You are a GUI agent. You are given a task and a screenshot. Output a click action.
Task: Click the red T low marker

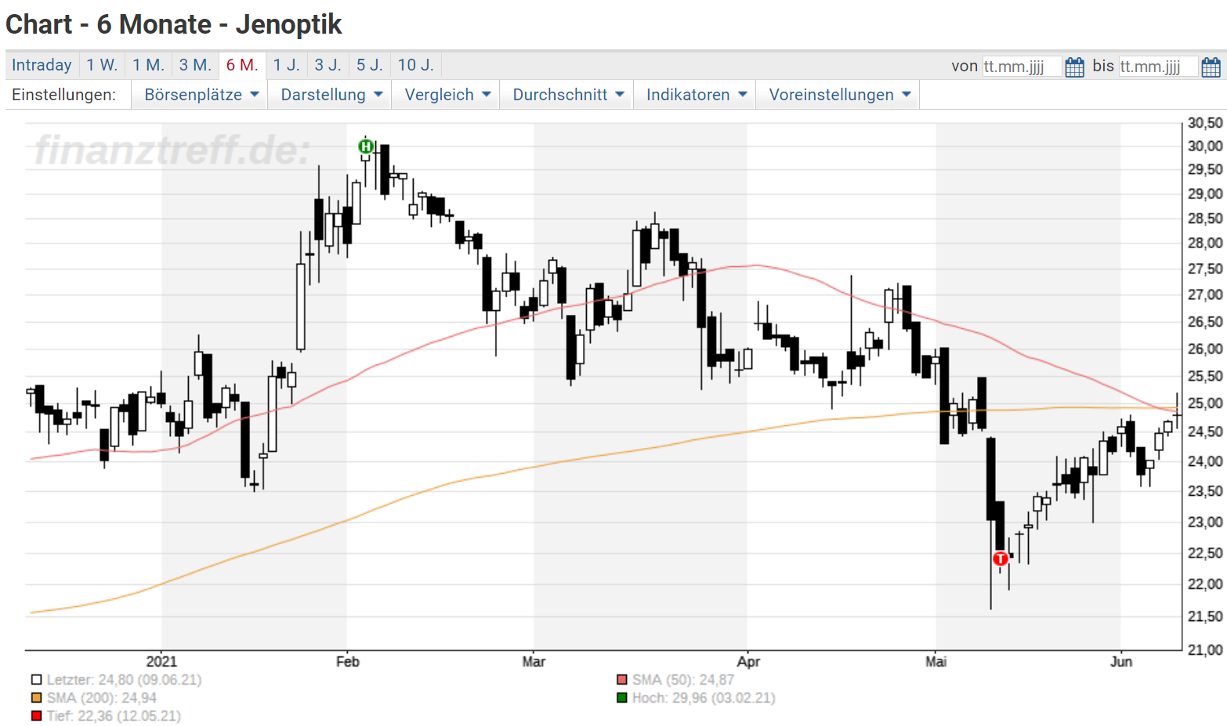(x=1001, y=558)
